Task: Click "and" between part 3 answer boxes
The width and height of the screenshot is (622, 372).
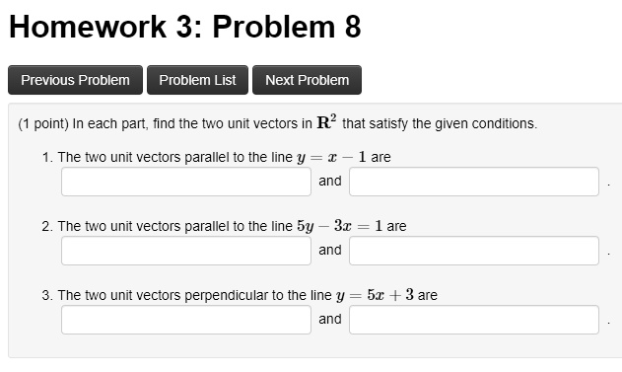Action: pos(330,319)
